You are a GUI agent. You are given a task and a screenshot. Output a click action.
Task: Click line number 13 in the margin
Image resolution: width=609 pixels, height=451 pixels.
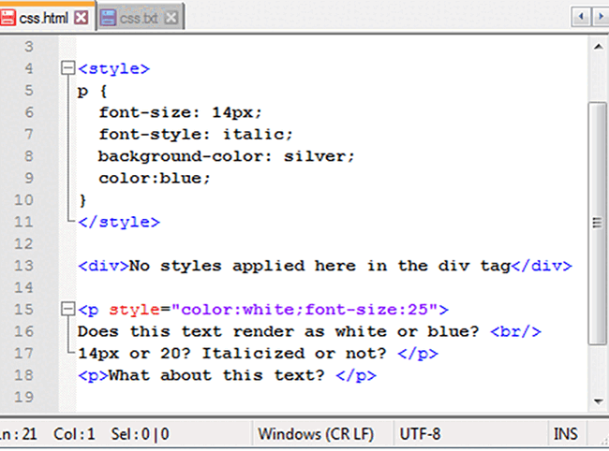(24, 265)
